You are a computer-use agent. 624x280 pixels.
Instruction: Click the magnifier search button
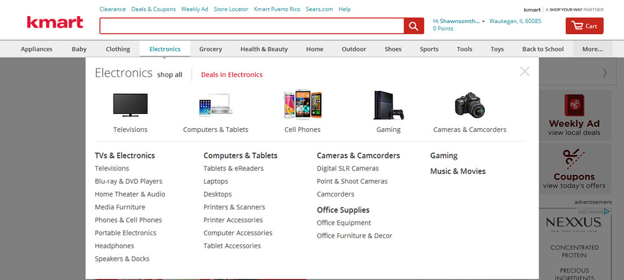(414, 26)
